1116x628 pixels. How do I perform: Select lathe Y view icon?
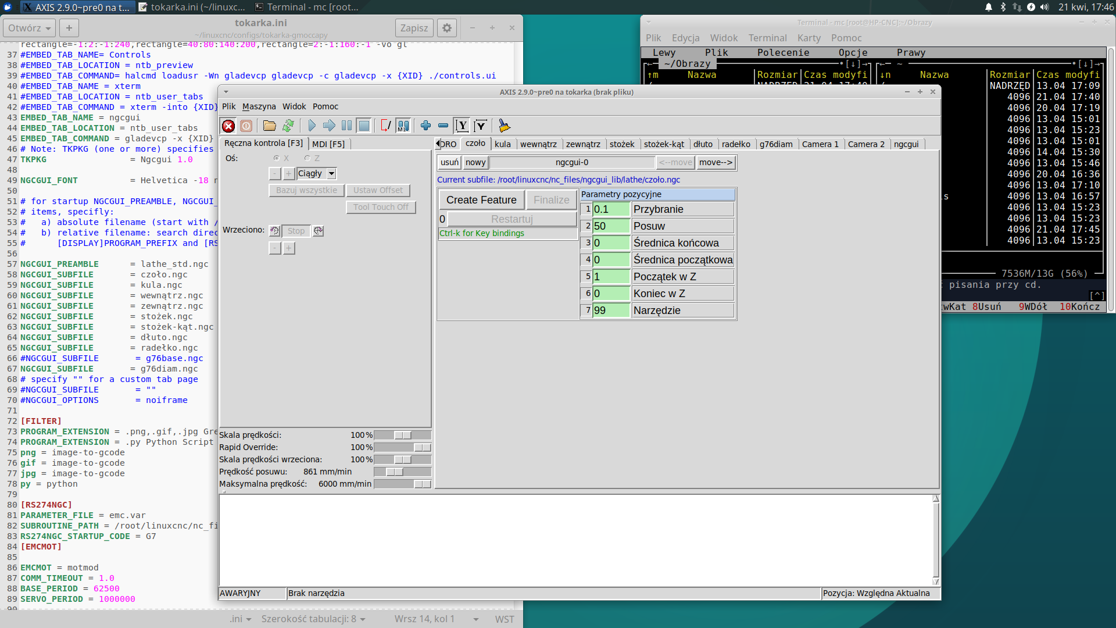[462, 126]
